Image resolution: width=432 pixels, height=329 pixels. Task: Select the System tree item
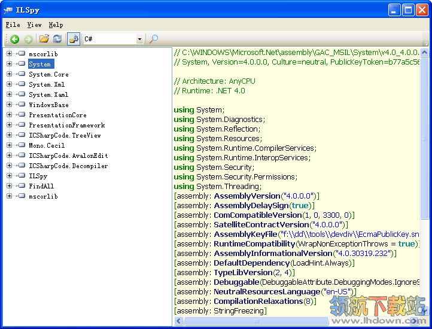[x=41, y=64]
